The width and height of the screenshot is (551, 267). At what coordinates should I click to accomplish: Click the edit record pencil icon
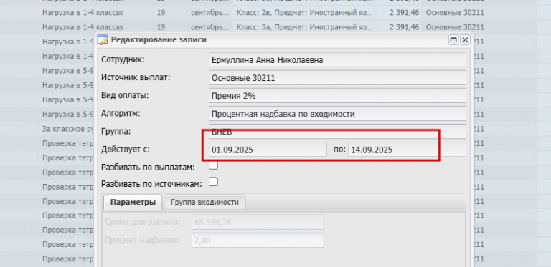103,40
